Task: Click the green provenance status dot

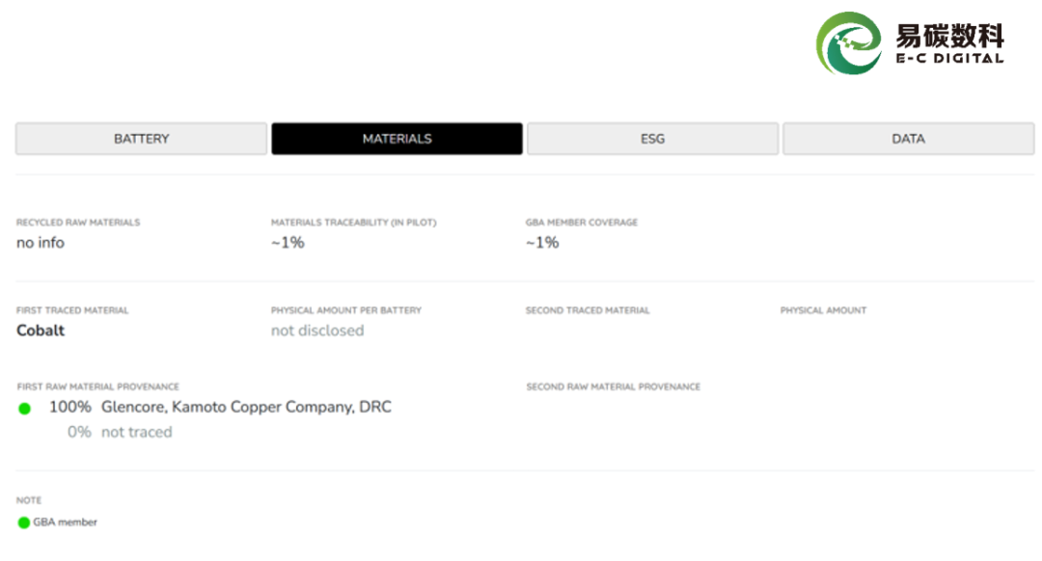Action: [x=25, y=409]
